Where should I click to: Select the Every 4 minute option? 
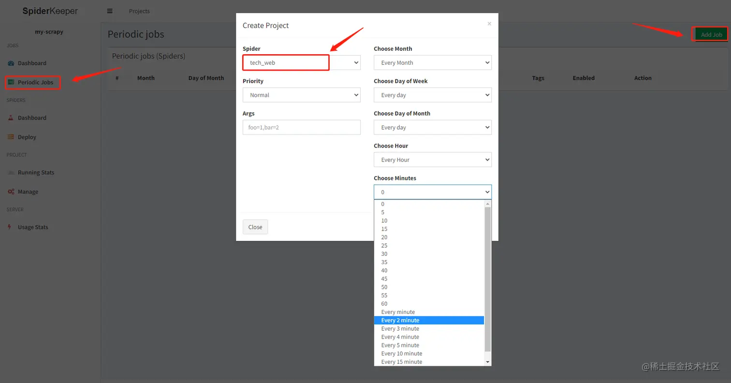point(429,337)
